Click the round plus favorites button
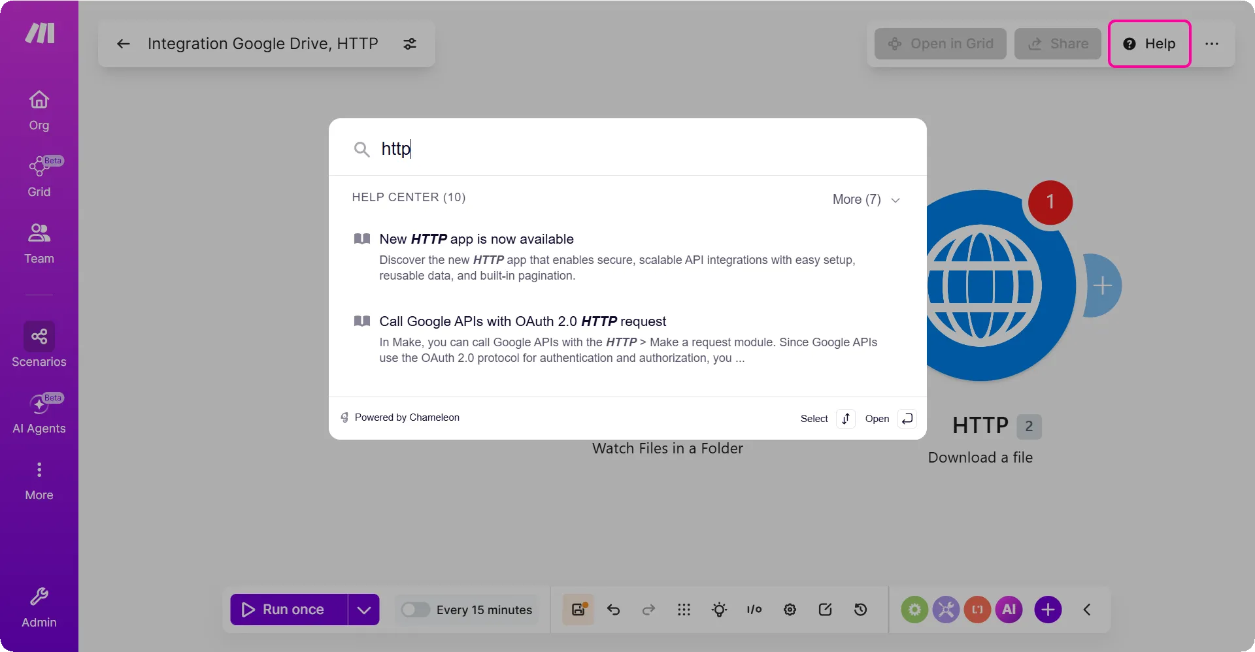 coord(1048,610)
